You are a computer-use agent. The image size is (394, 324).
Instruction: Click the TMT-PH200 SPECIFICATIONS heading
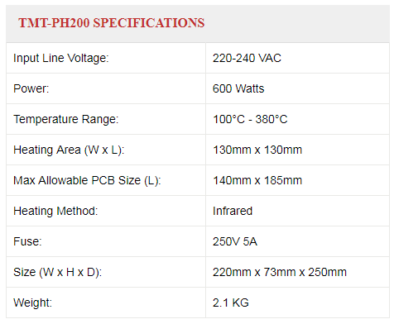pos(112,23)
